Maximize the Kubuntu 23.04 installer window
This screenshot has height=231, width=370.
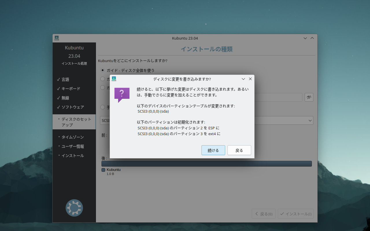312,38
